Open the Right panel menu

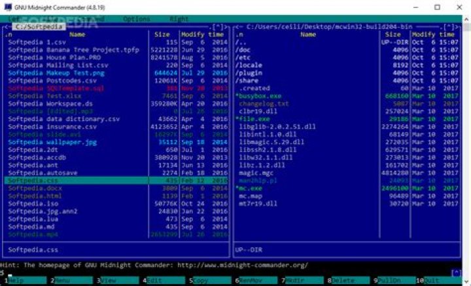click(179, 19)
